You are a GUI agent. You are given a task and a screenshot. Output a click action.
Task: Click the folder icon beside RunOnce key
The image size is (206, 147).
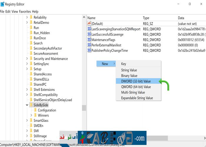click(31, 38)
